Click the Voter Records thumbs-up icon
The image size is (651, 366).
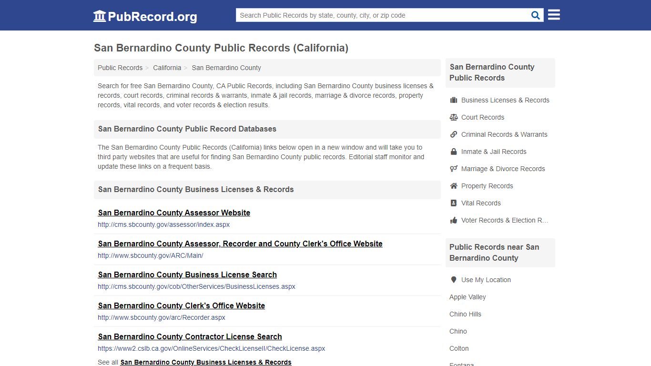(x=454, y=220)
